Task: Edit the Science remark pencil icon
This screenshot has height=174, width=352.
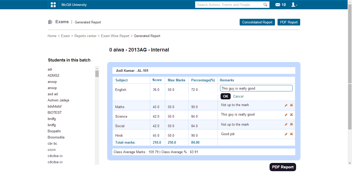Action: 286,115
